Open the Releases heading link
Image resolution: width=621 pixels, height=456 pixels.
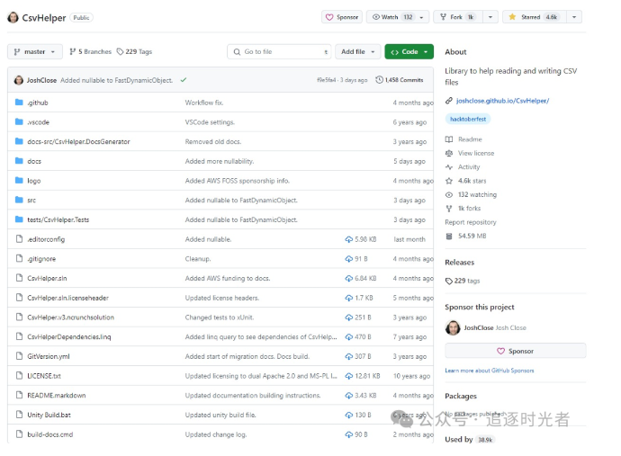(x=459, y=262)
